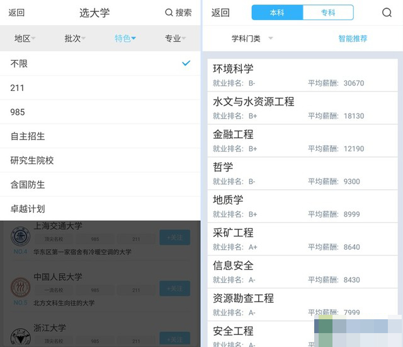Choose the 985 filter option
The height and width of the screenshot is (347, 403).
(x=100, y=112)
